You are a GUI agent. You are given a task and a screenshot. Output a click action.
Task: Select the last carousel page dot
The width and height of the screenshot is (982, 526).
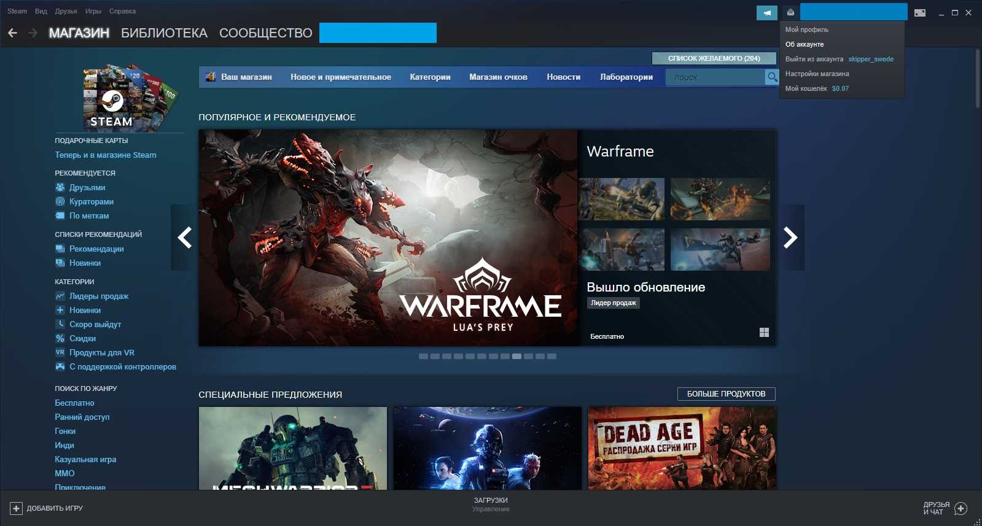551,356
